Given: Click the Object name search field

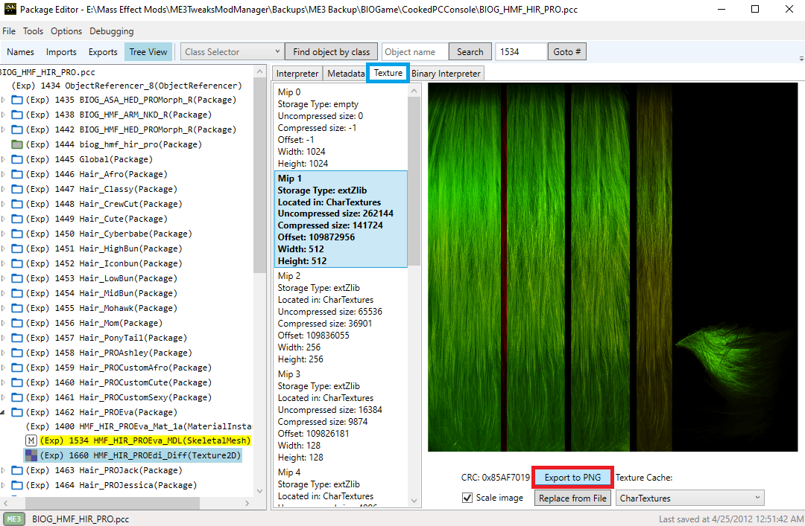Looking at the screenshot, I should click(415, 52).
